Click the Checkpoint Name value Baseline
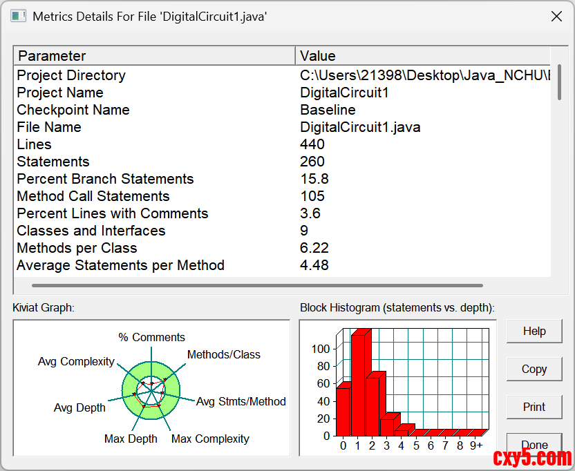 coord(328,110)
